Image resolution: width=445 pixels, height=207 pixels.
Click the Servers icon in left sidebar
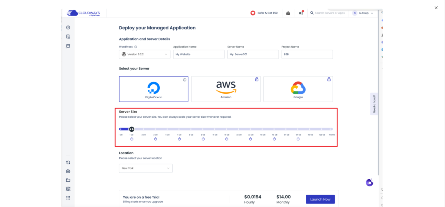point(68,37)
